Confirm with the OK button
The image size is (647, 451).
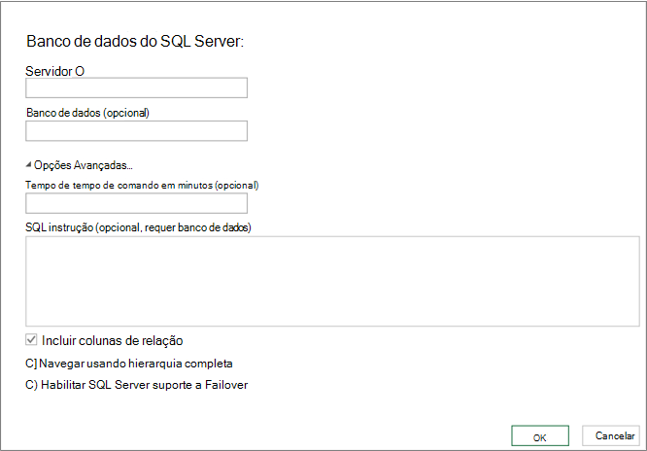click(x=540, y=436)
